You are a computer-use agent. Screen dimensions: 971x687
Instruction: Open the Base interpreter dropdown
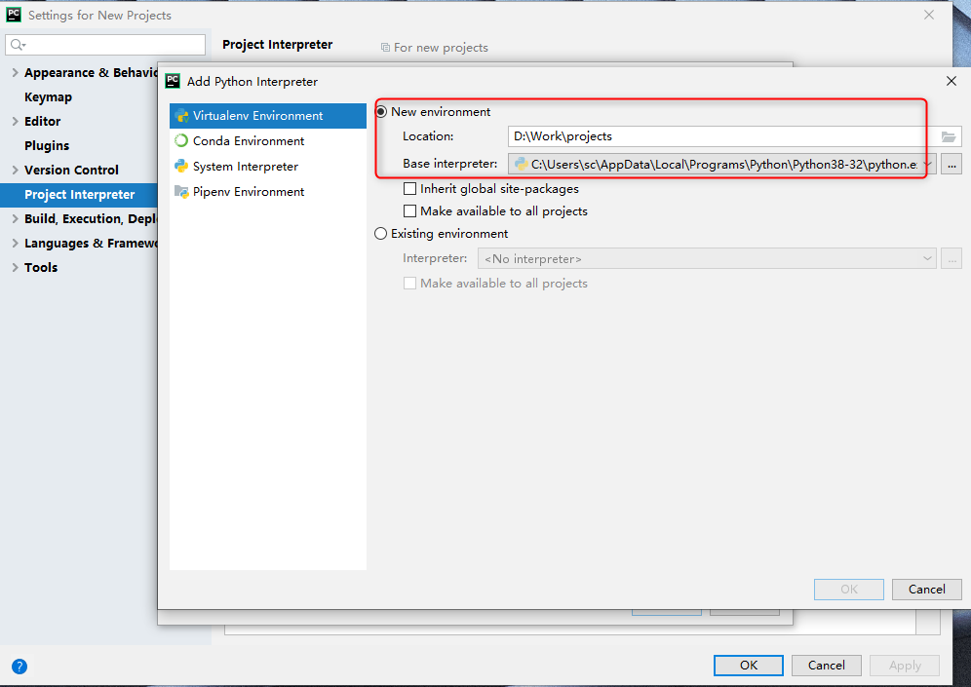[927, 164]
